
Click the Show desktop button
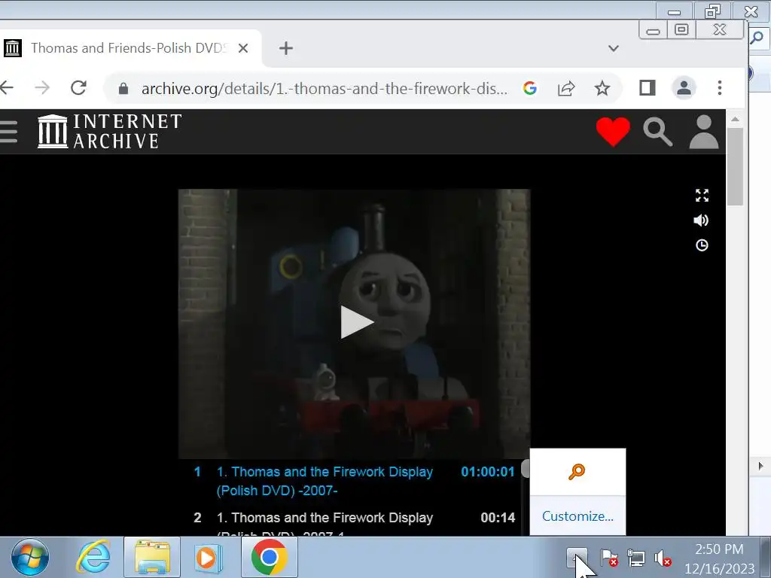click(766, 558)
